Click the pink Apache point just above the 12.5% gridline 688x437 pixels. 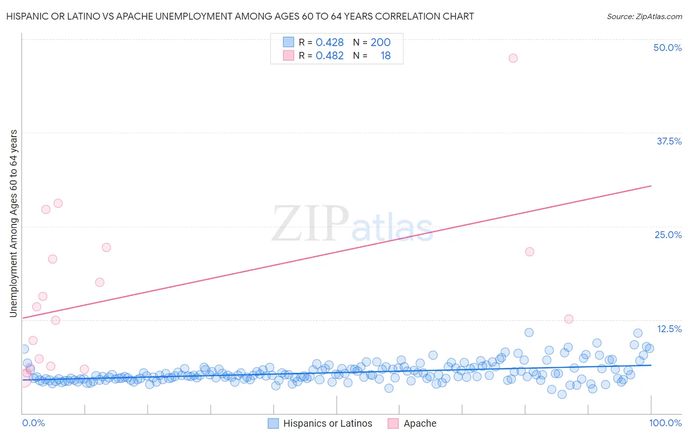(x=569, y=319)
